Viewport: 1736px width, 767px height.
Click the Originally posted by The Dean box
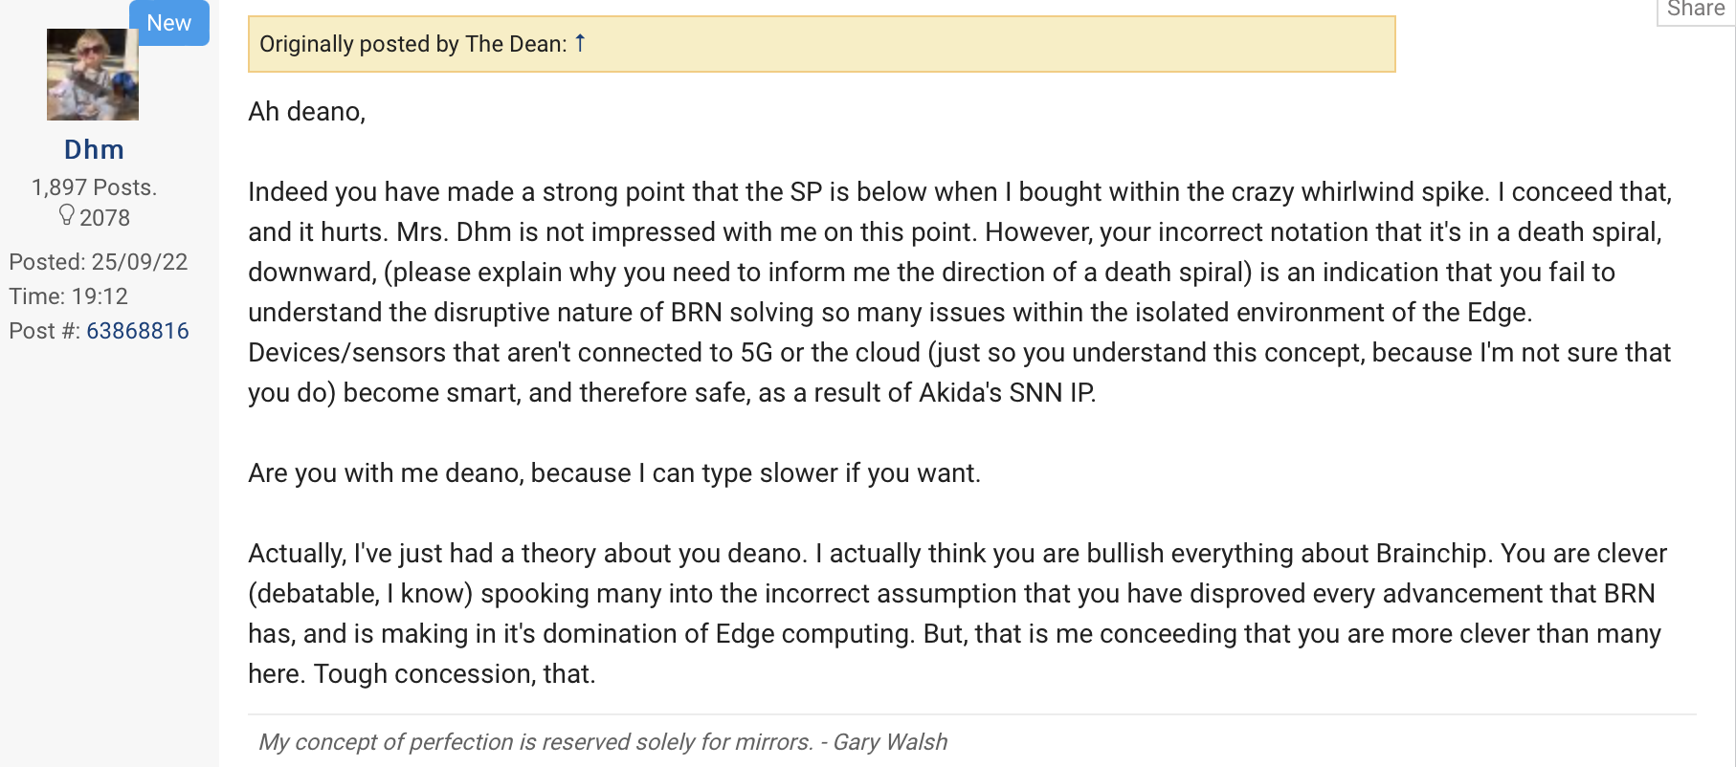point(821,44)
